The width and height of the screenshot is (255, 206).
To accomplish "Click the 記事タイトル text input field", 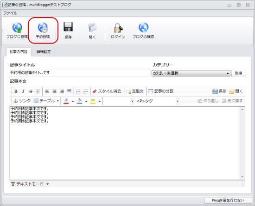I will (x=80, y=73).
